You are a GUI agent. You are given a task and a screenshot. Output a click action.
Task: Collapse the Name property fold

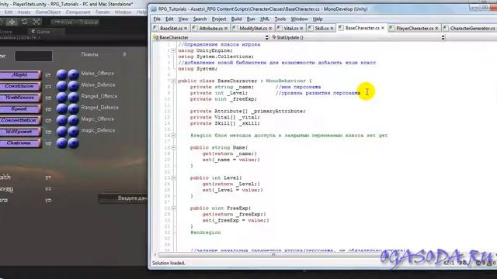[x=173, y=147]
